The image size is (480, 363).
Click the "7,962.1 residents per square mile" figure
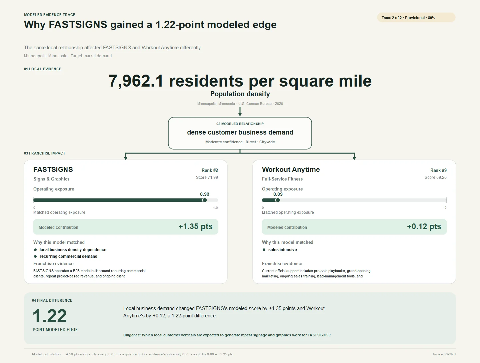tap(240, 81)
